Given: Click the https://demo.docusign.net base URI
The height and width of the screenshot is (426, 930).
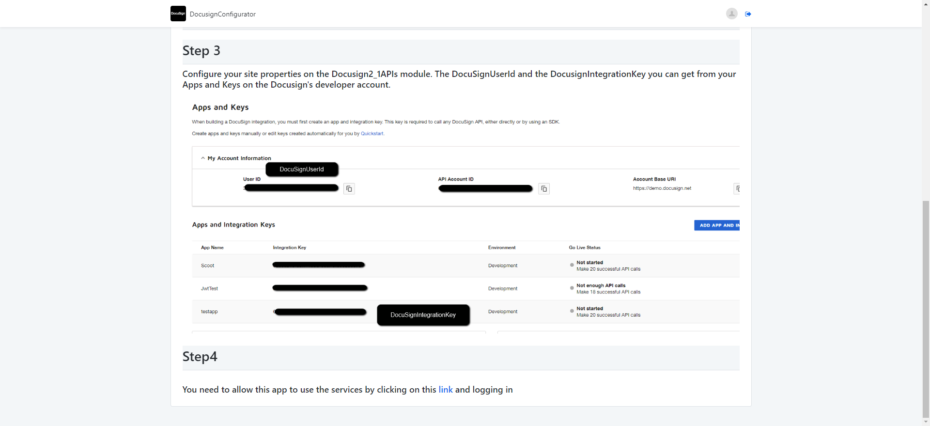Looking at the screenshot, I should pyautogui.click(x=662, y=188).
